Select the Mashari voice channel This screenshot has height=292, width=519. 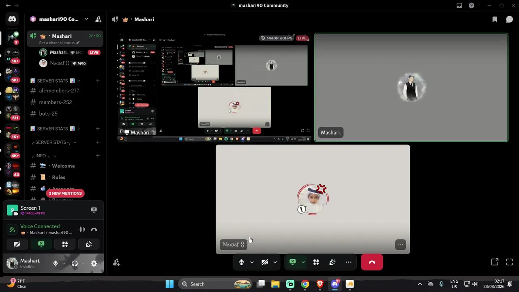(x=65, y=39)
